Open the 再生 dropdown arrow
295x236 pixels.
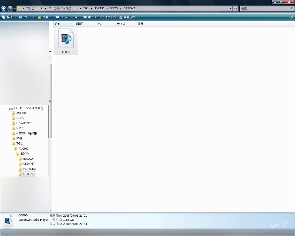pos(52,17)
